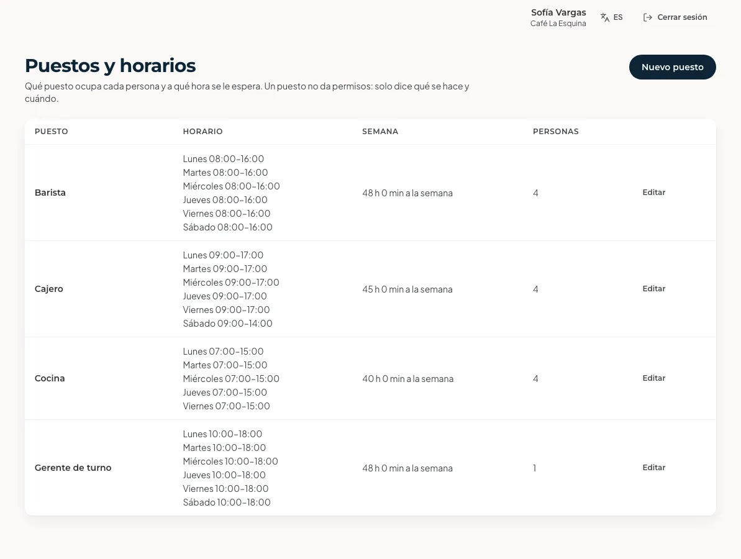This screenshot has height=559, width=741.
Task: Edit the Cocina position
Action: [653, 378]
